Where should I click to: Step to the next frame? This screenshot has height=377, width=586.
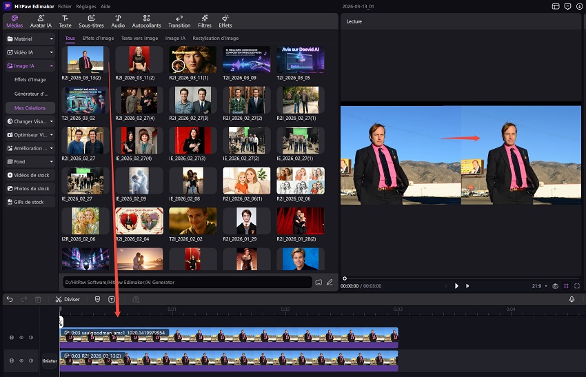467,286
